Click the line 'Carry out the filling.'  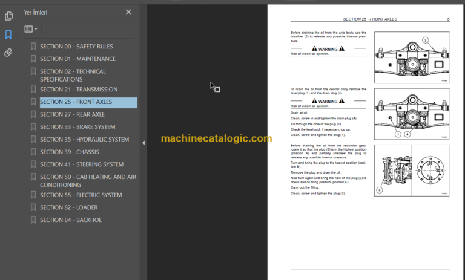pyautogui.click(x=305, y=187)
